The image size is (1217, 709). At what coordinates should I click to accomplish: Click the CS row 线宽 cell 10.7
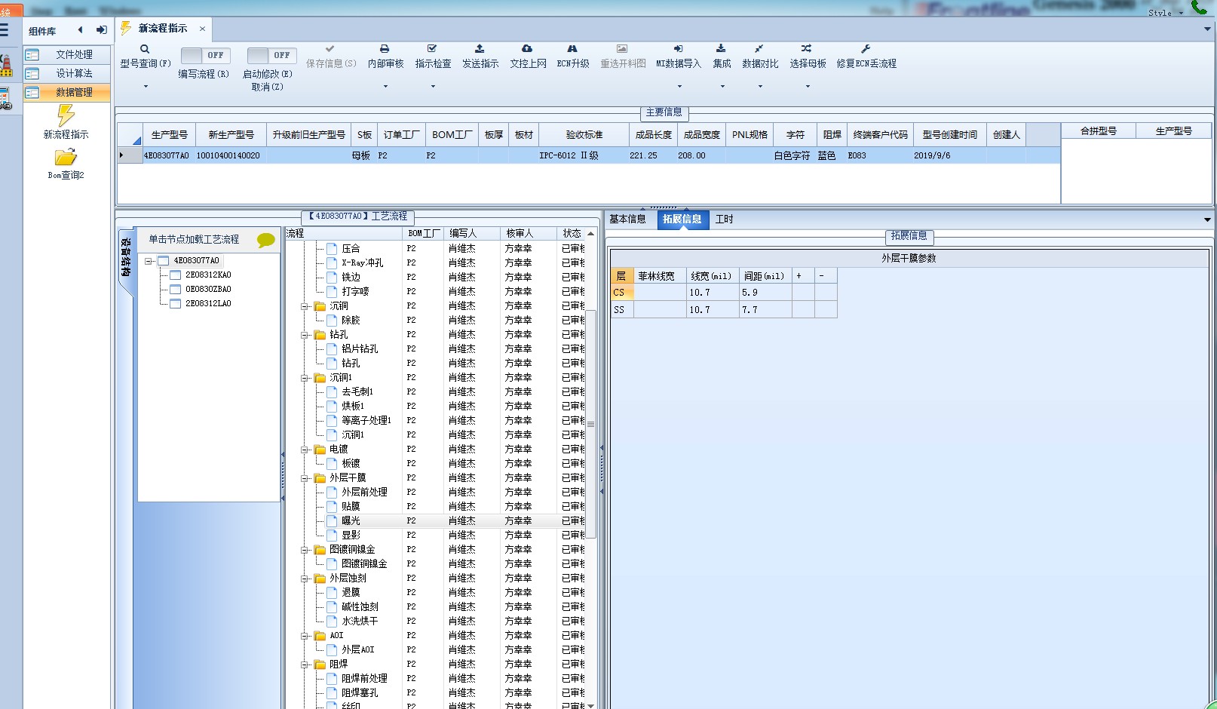(713, 293)
